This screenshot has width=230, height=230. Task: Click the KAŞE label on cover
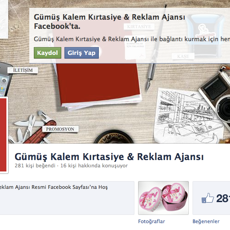point(183,56)
